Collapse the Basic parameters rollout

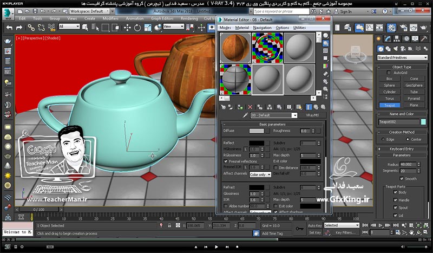coord(272,124)
